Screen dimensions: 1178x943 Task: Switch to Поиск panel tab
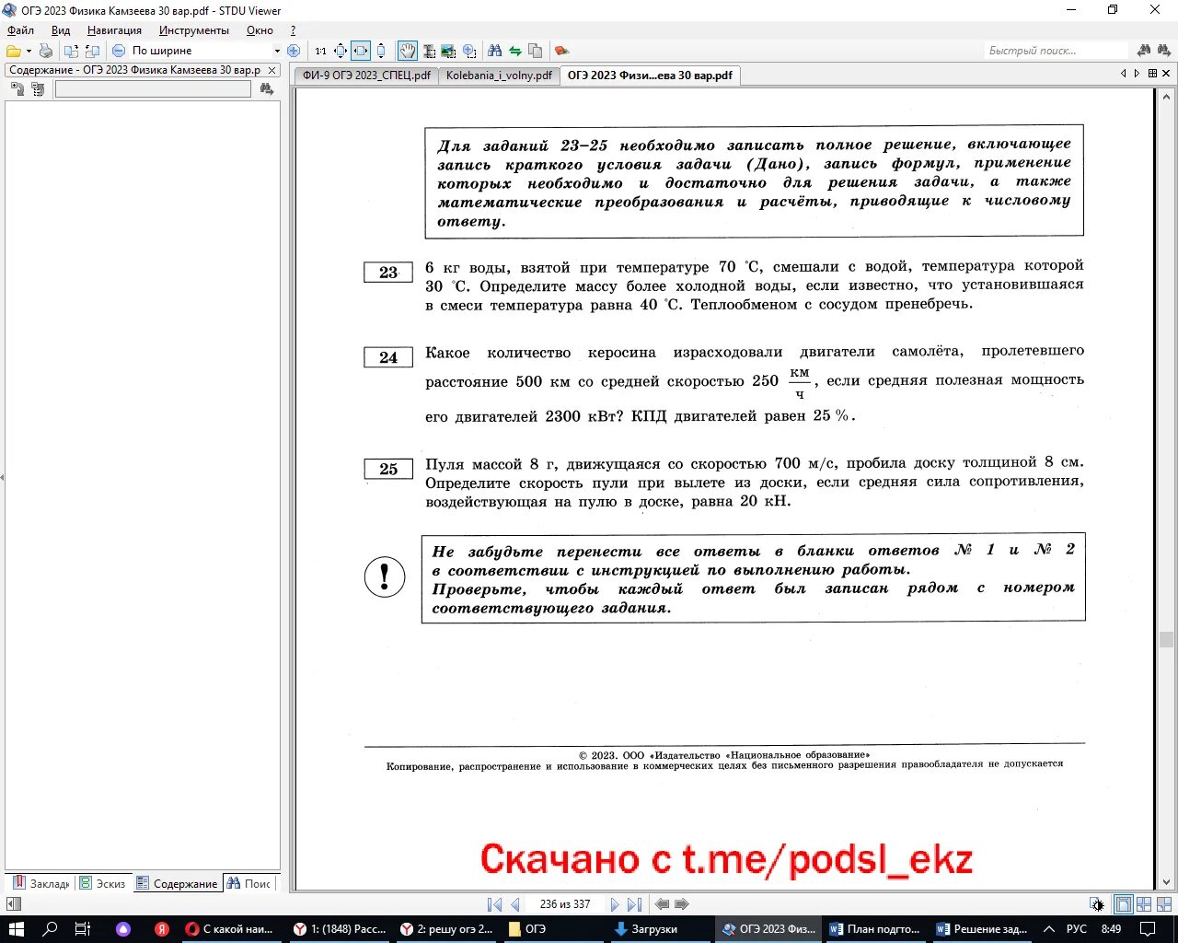pyautogui.click(x=249, y=883)
